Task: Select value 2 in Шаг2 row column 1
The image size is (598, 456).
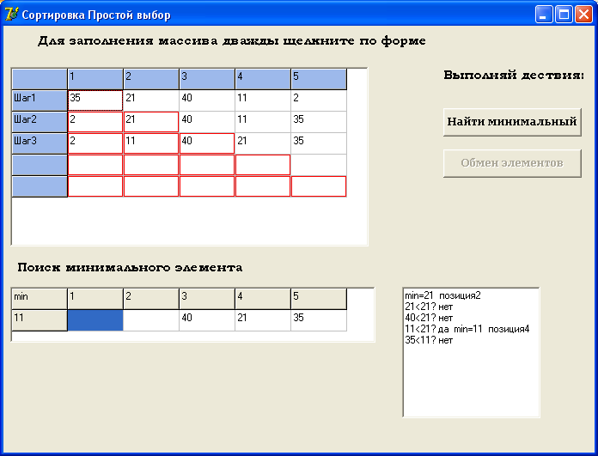Action: (x=95, y=122)
